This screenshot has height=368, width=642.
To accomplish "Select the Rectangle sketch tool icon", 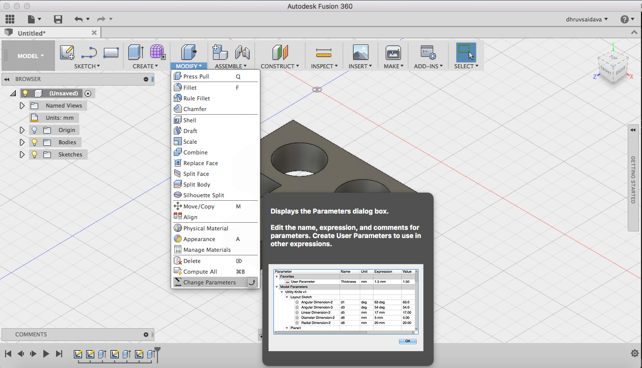I will tap(111, 52).
